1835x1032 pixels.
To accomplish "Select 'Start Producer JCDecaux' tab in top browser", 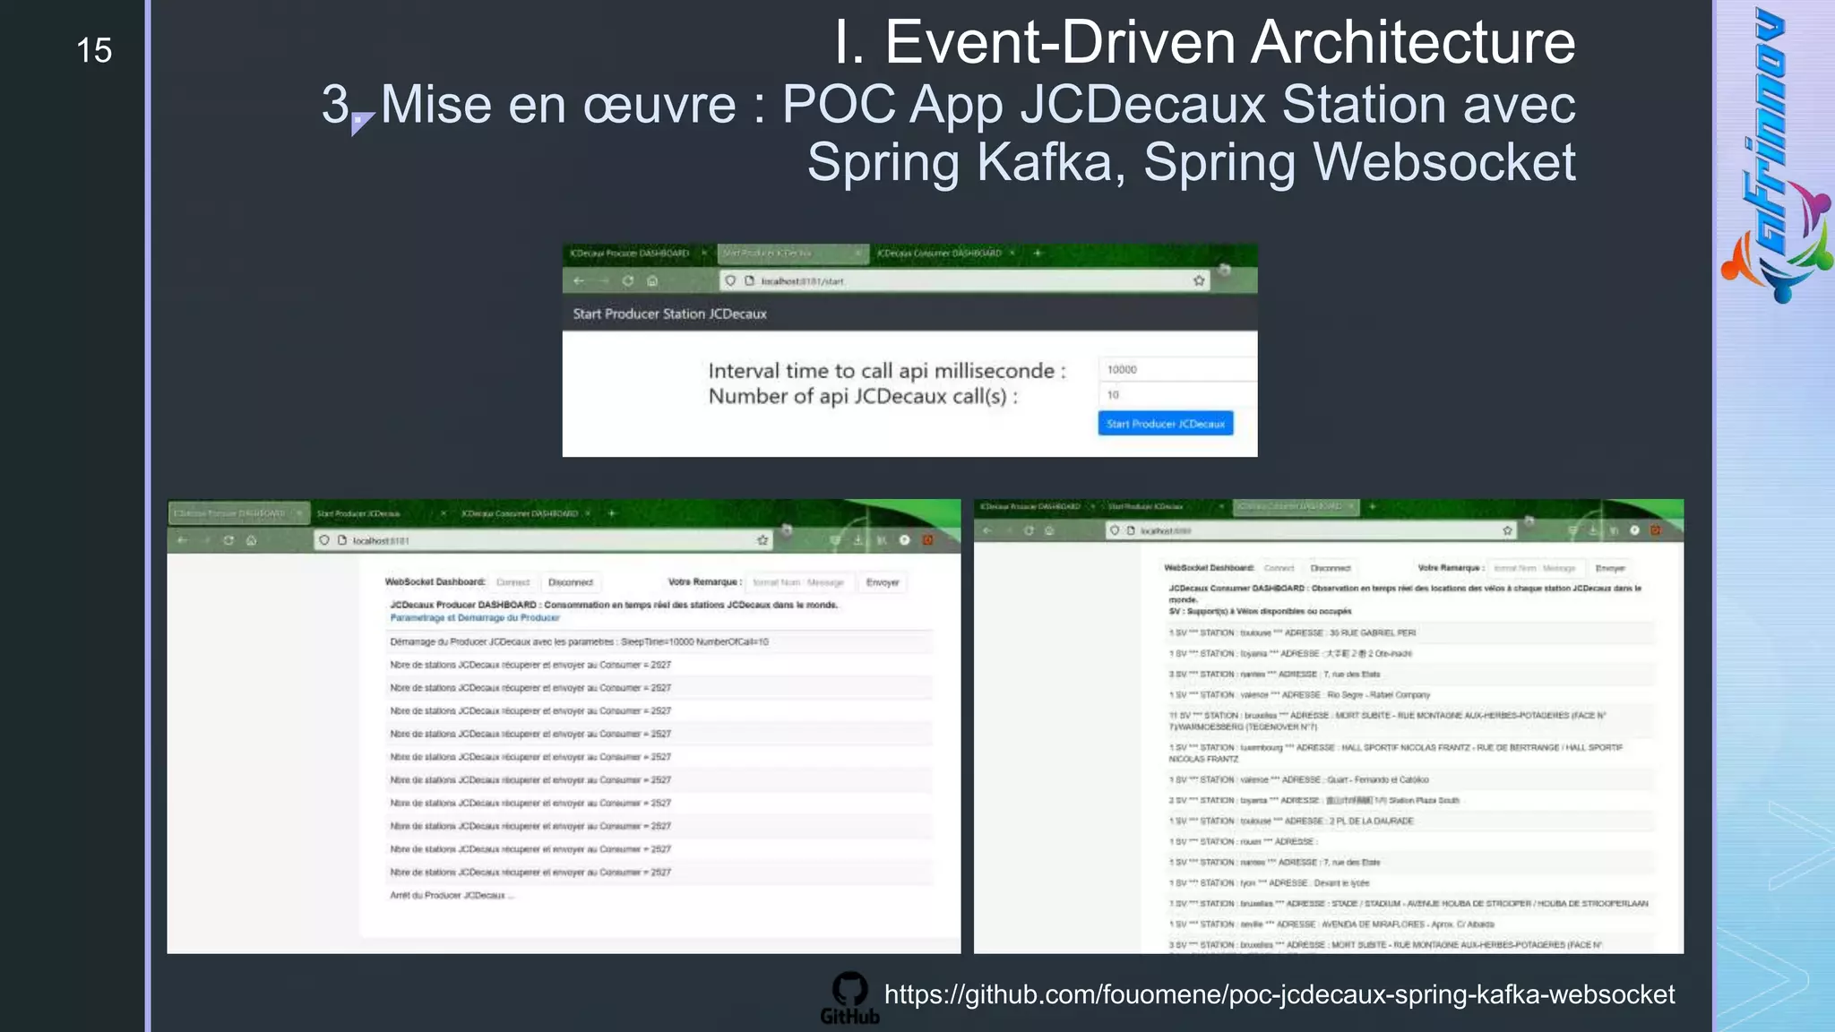I will (793, 254).
